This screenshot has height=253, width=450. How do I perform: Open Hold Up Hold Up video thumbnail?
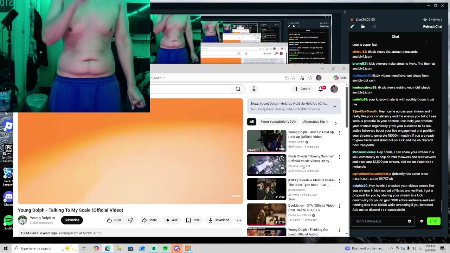click(266, 141)
